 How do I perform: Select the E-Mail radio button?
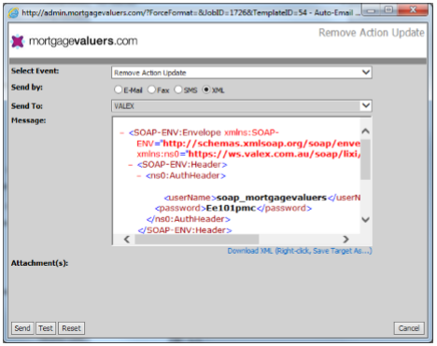tap(118, 90)
